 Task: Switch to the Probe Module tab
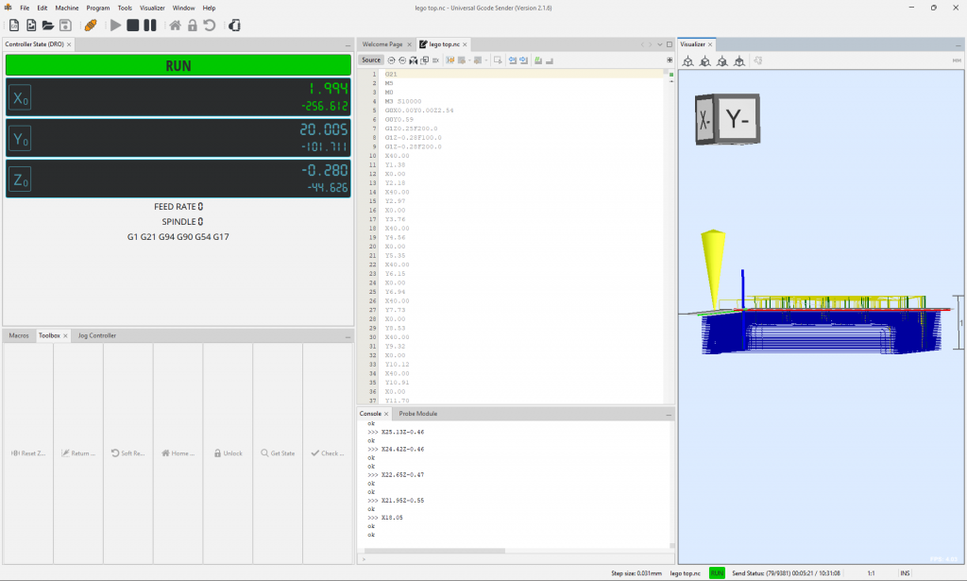[417, 414]
